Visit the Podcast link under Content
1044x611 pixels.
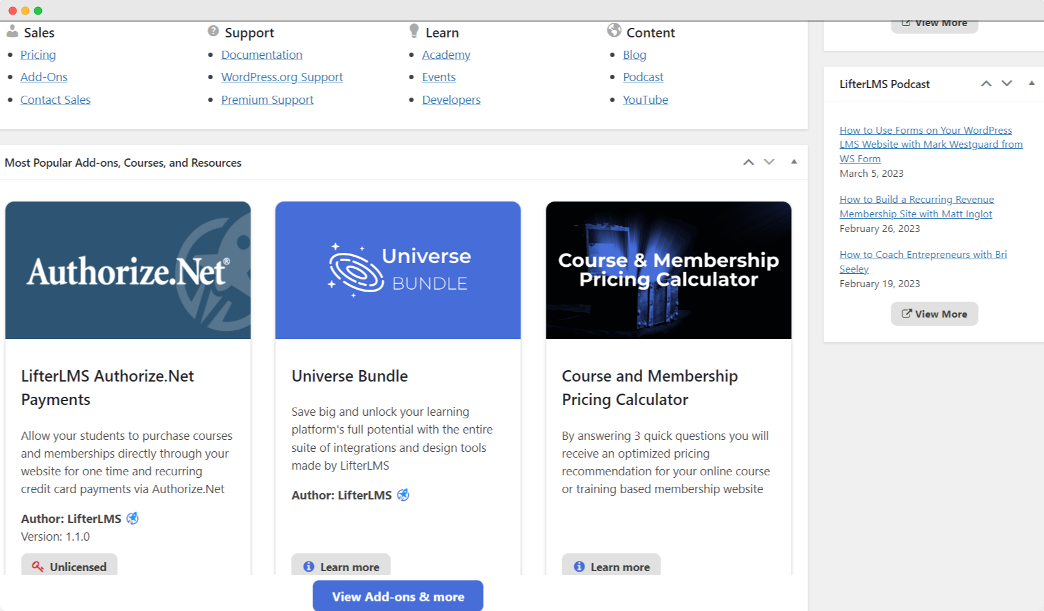643,77
